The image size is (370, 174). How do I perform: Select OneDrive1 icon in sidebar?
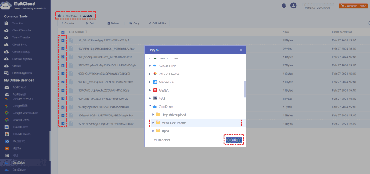(7, 170)
